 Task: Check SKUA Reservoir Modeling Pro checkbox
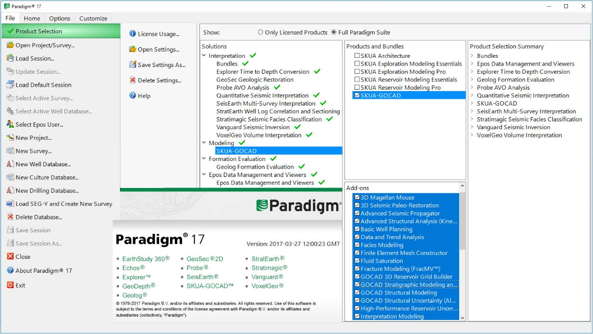357,87
